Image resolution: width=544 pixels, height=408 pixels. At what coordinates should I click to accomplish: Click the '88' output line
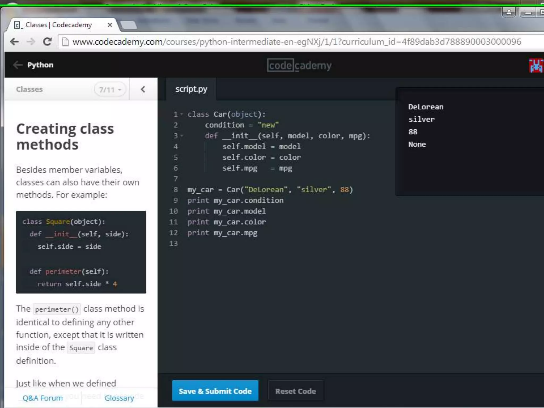413,132
